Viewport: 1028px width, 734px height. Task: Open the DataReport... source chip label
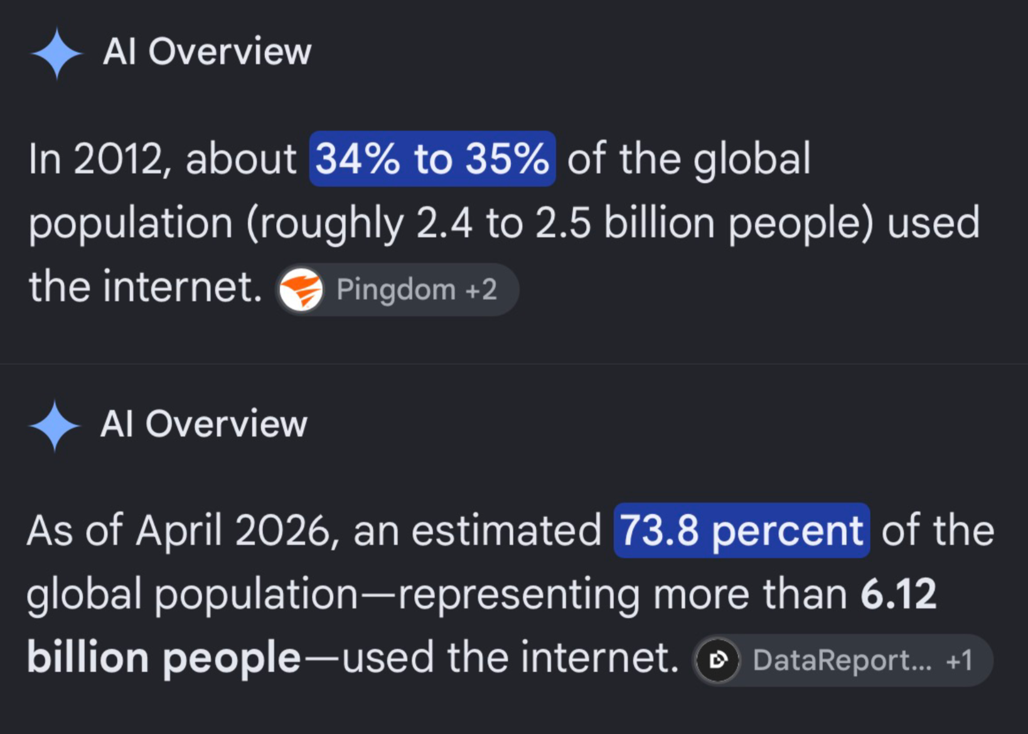tap(842, 660)
